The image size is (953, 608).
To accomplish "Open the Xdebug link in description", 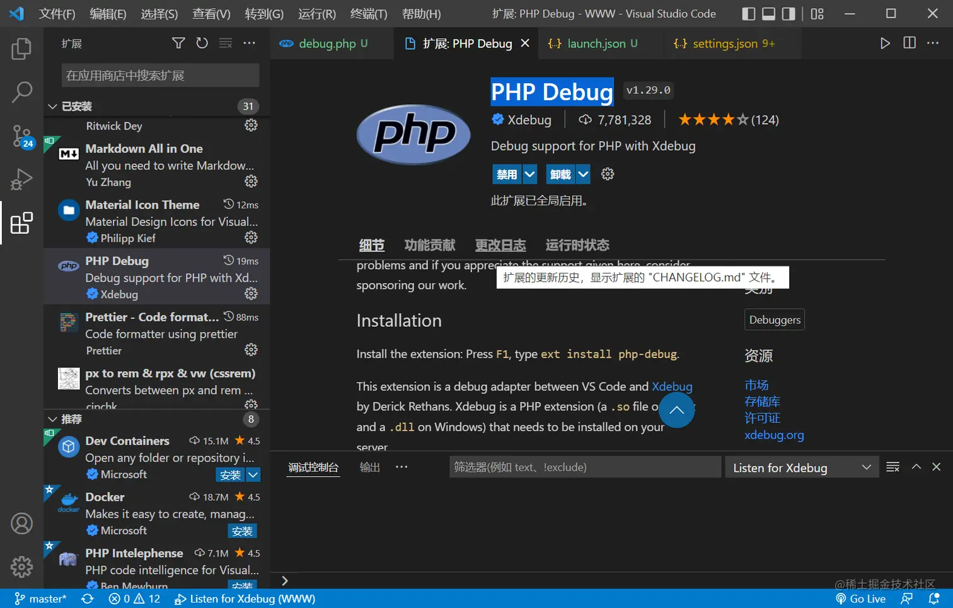I will click(x=672, y=386).
